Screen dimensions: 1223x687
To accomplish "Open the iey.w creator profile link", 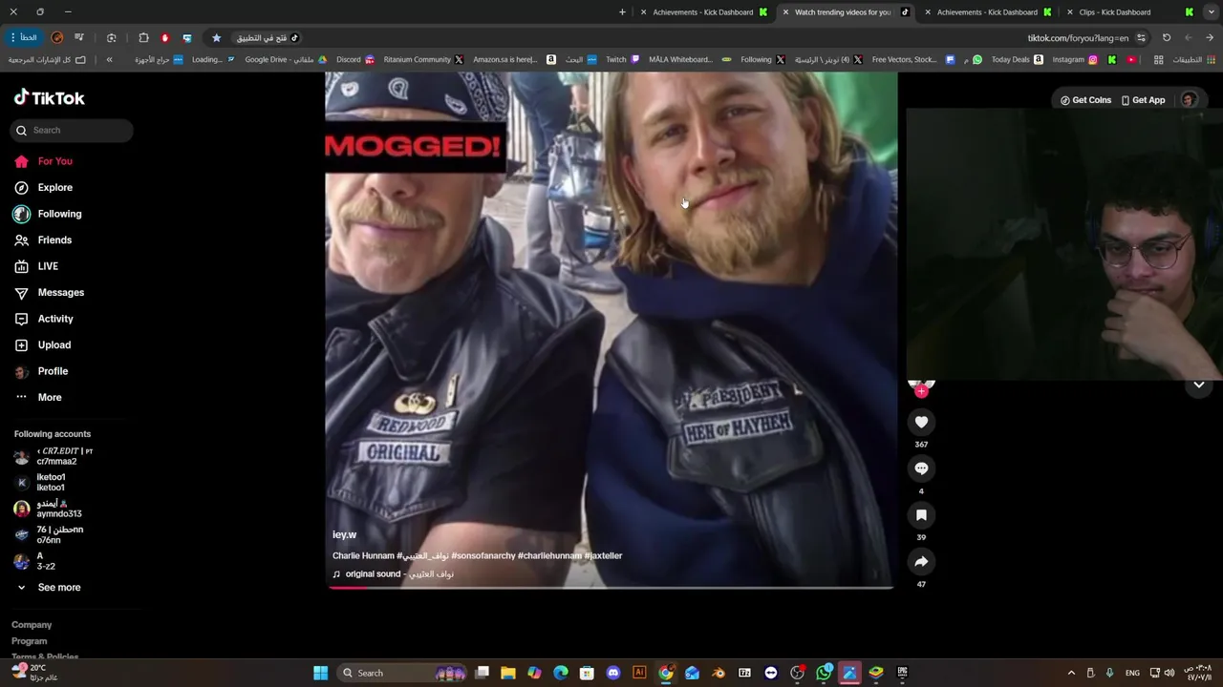I will (x=344, y=535).
